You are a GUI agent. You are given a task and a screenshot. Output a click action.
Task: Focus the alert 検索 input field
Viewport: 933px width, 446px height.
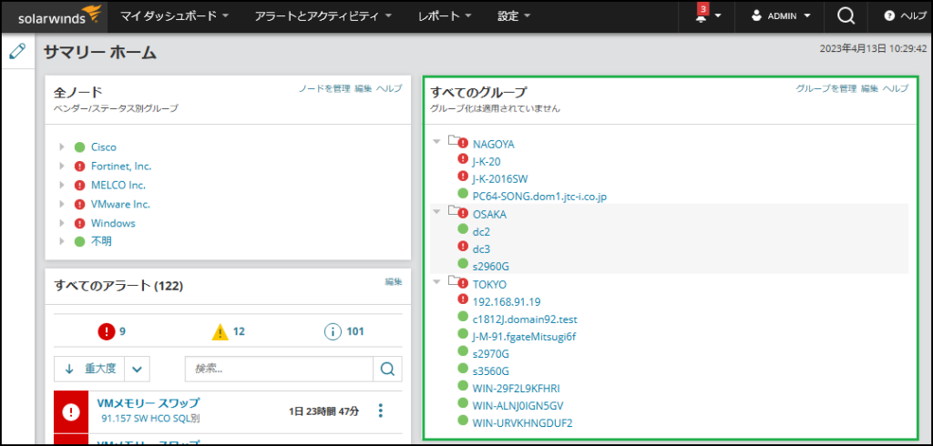tap(279, 370)
